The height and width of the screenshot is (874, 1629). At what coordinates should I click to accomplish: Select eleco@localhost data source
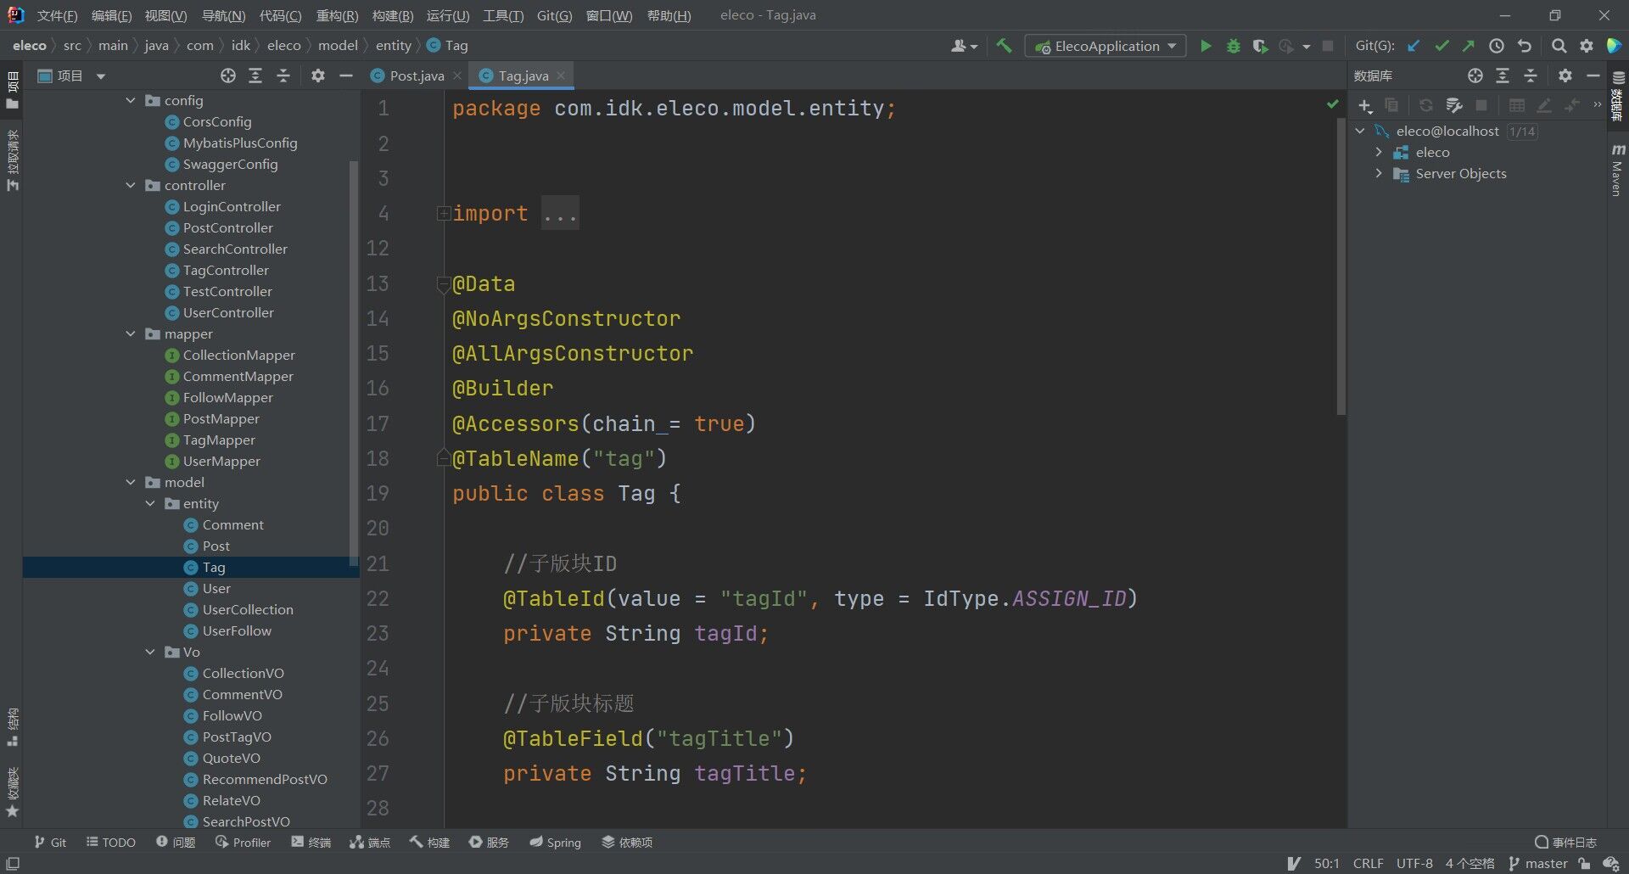[x=1447, y=131]
